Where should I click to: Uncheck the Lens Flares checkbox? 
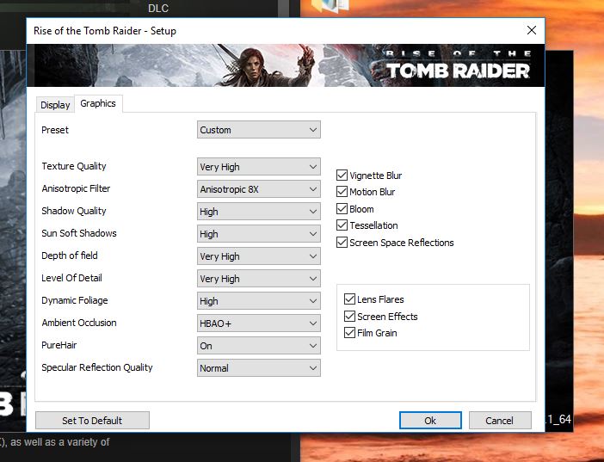click(349, 299)
